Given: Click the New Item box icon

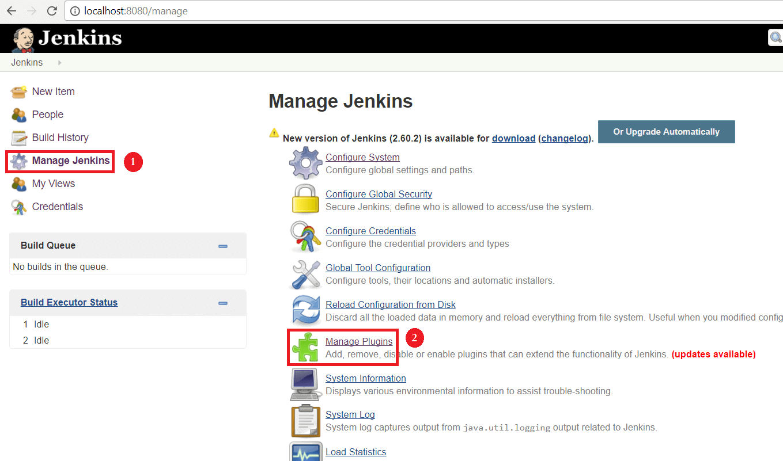Looking at the screenshot, I should pyautogui.click(x=19, y=92).
